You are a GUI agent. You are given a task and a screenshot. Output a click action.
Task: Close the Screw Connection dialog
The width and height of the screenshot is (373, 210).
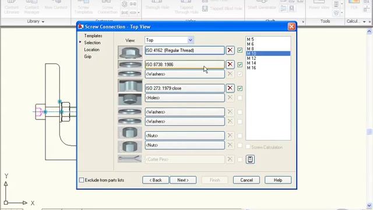291,26
